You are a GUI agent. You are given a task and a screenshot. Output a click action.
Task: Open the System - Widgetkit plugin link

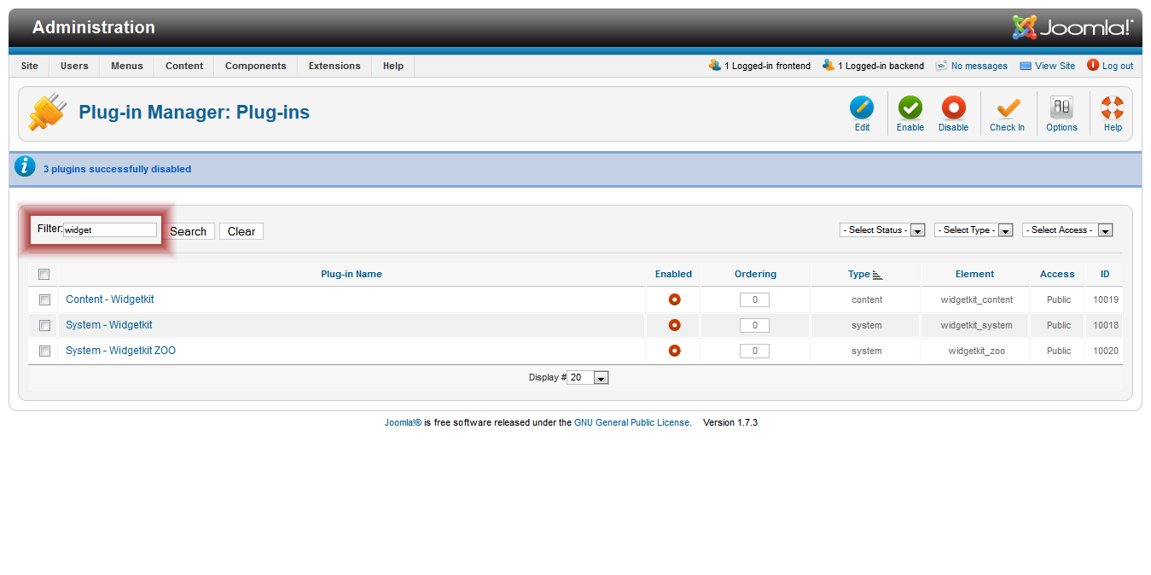(x=109, y=325)
